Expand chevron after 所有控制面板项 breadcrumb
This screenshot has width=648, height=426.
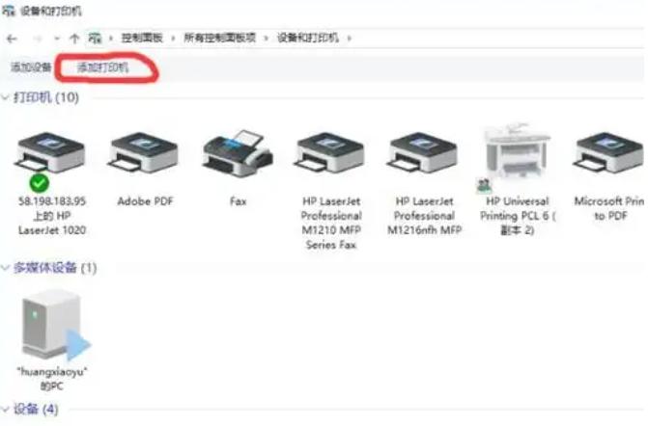pos(267,39)
